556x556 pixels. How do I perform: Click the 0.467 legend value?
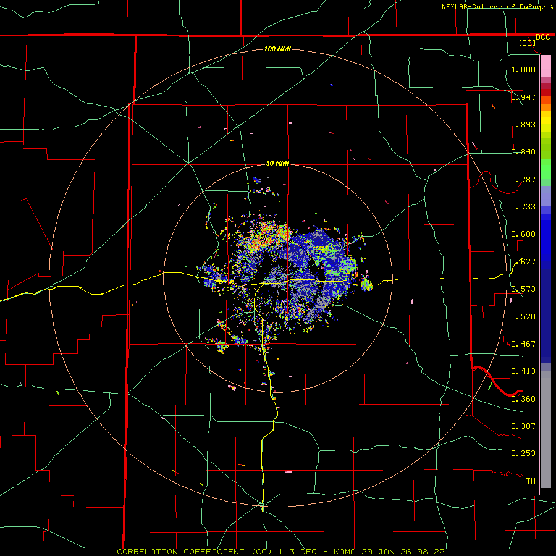point(523,344)
